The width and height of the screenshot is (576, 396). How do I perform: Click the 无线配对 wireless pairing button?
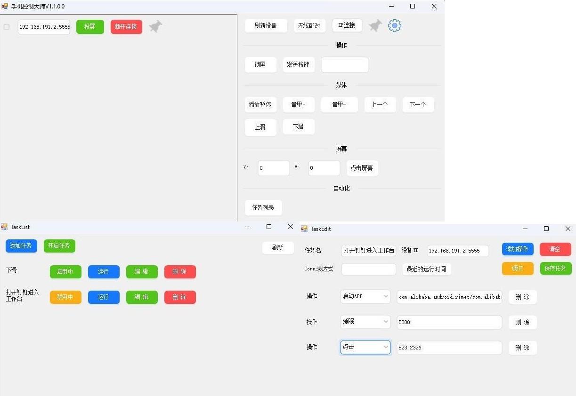tap(309, 25)
